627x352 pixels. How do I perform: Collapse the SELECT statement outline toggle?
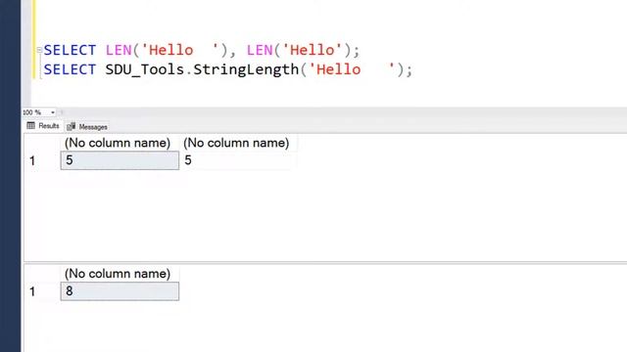click(x=39, y=50)
